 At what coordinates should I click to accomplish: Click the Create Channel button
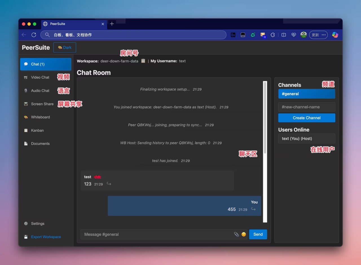307,118
